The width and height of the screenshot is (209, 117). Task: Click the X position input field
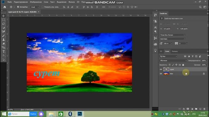167,29
